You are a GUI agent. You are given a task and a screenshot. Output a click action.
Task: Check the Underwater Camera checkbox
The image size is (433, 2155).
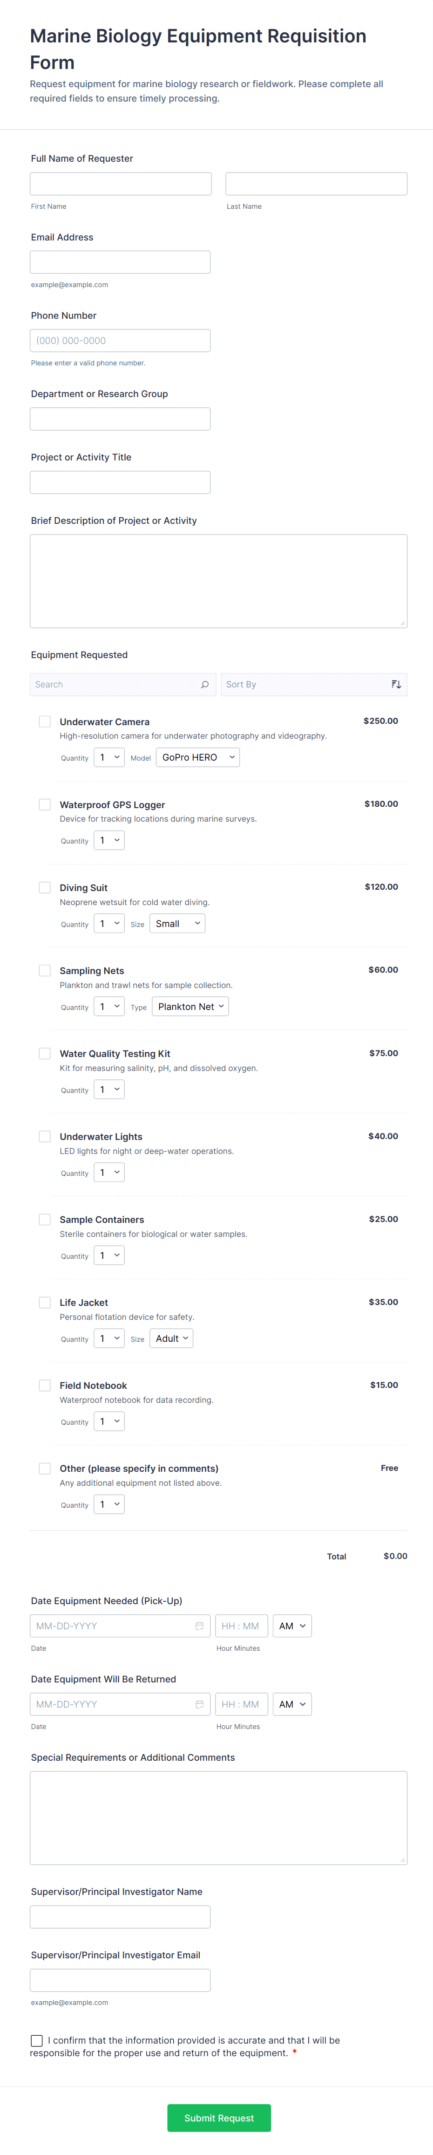[x=45, y=721]
